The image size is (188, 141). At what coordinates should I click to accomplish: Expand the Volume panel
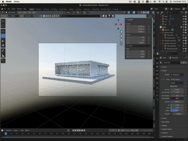pos(164,118)
